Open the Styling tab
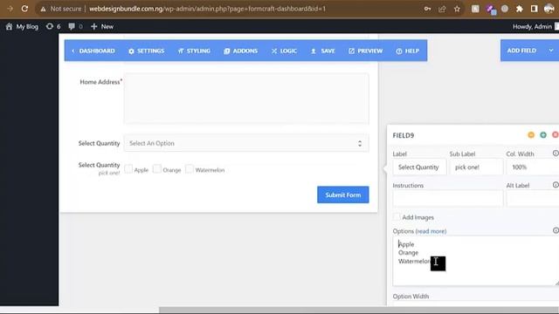Image resolution: width=559 pixels, height=314 pixels. tap(194, 51)
